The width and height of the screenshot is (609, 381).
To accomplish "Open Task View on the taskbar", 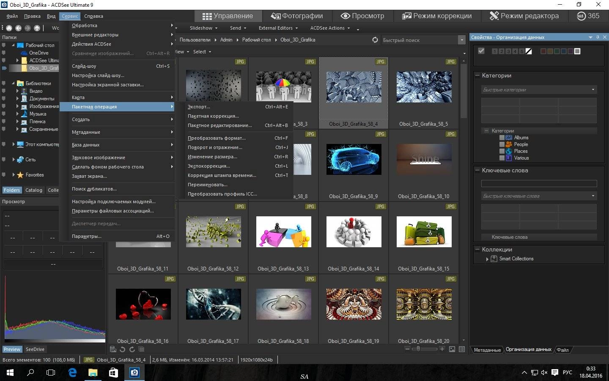I will coord(51,373).
